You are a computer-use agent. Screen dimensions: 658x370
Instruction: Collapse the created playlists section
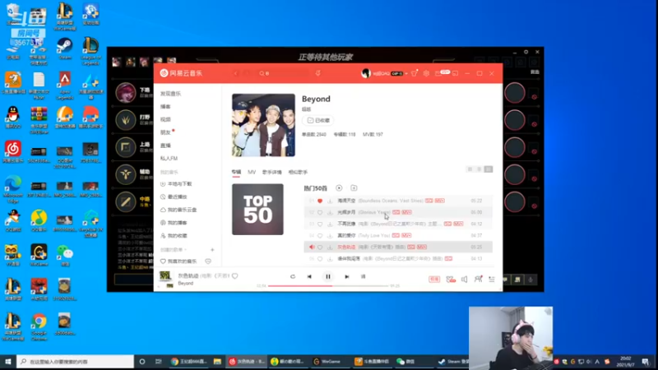[x=174, y=250]
